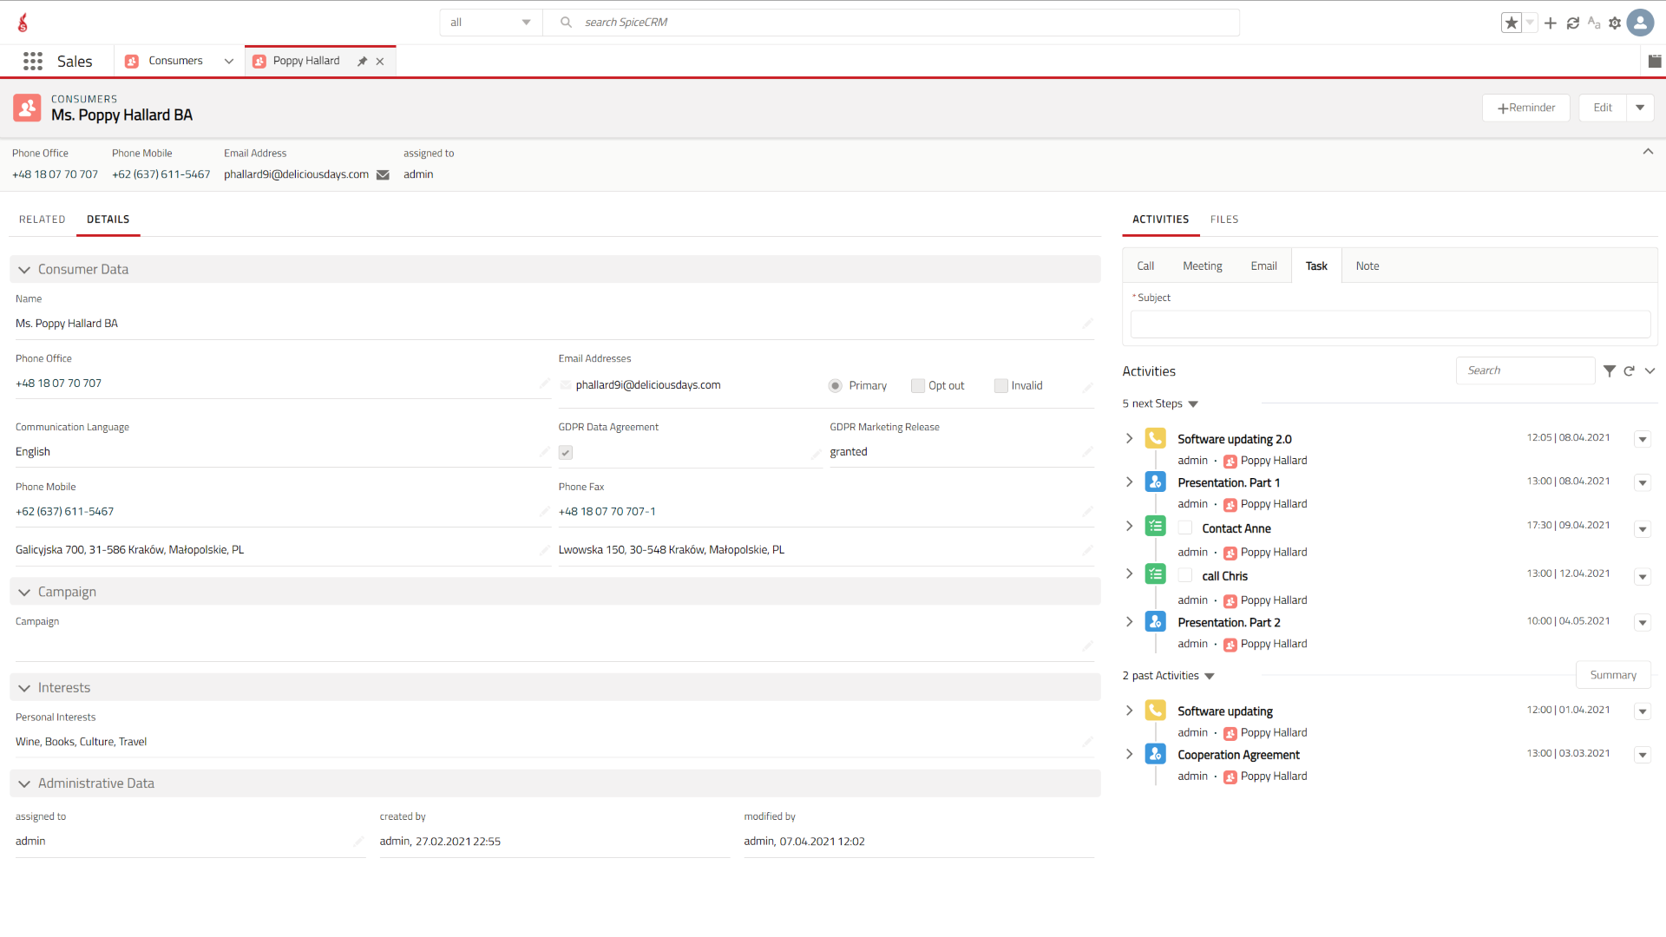1666x937 pixels.
Task: Click the office phone number in header
Action: (55, 174)
